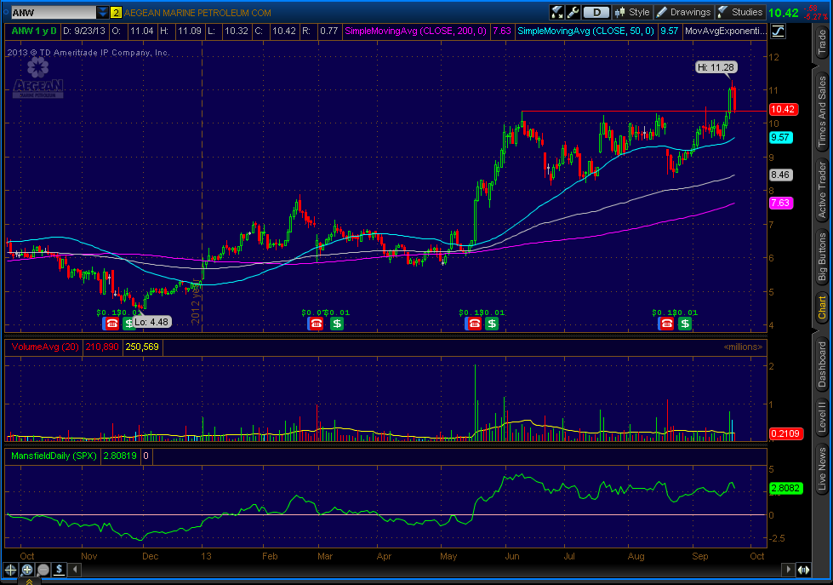Screen dimensions: 833x585
Task: Change the D daily timeframe button
Action: pos(596,12)
